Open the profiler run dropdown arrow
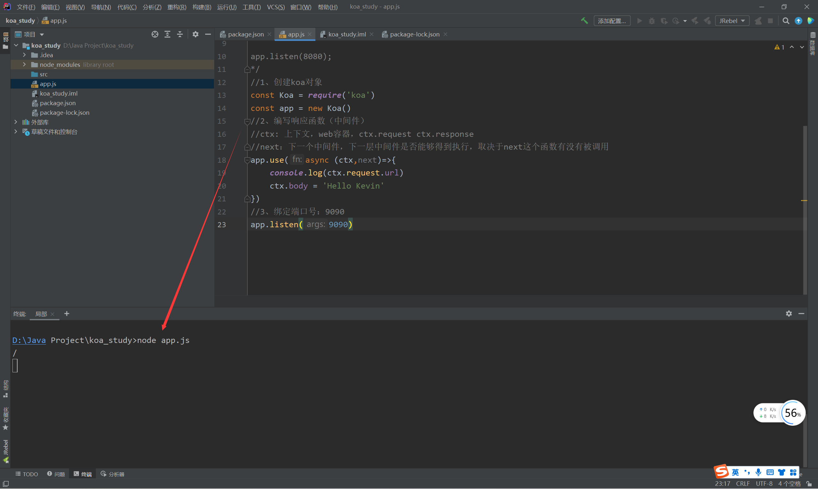 (685, 21)
